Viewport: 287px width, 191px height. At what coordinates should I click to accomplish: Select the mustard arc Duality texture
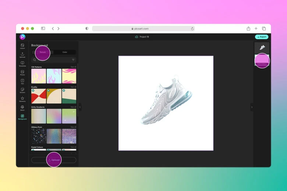click(x=54, y=96)
